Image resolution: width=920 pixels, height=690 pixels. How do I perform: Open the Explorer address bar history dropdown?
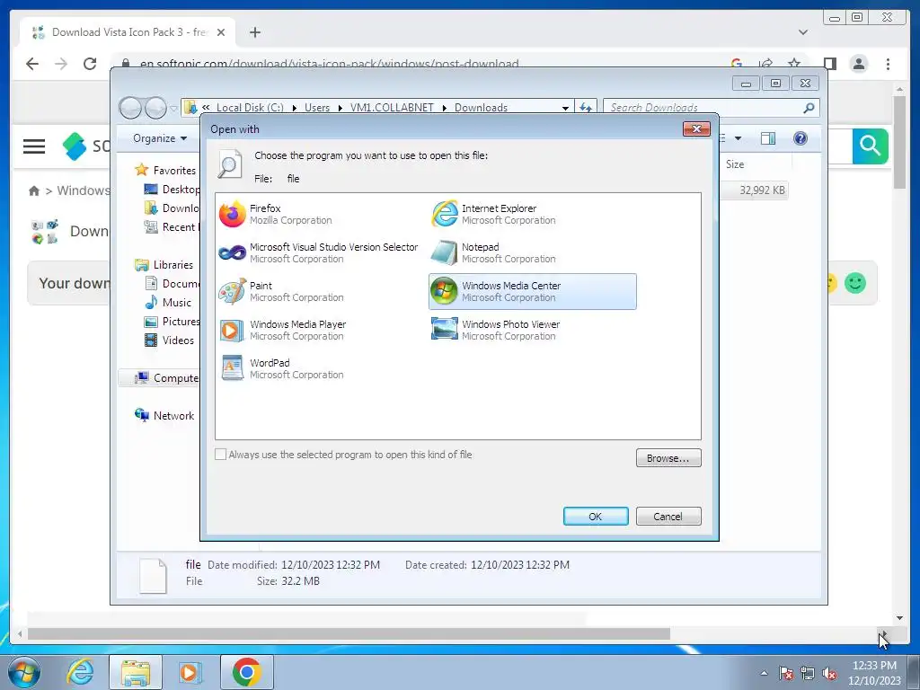pos(565,108)
